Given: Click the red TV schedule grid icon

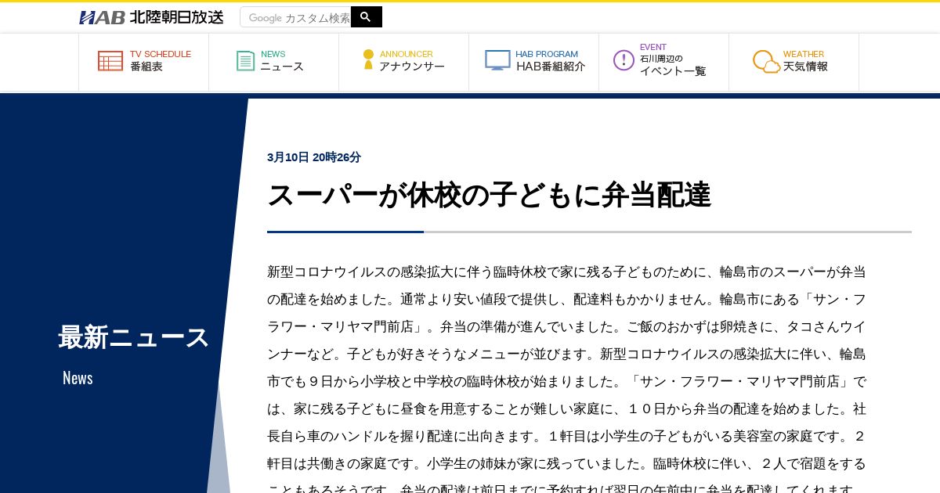Looking at the screenshot, I should click(x=110, y=61).
